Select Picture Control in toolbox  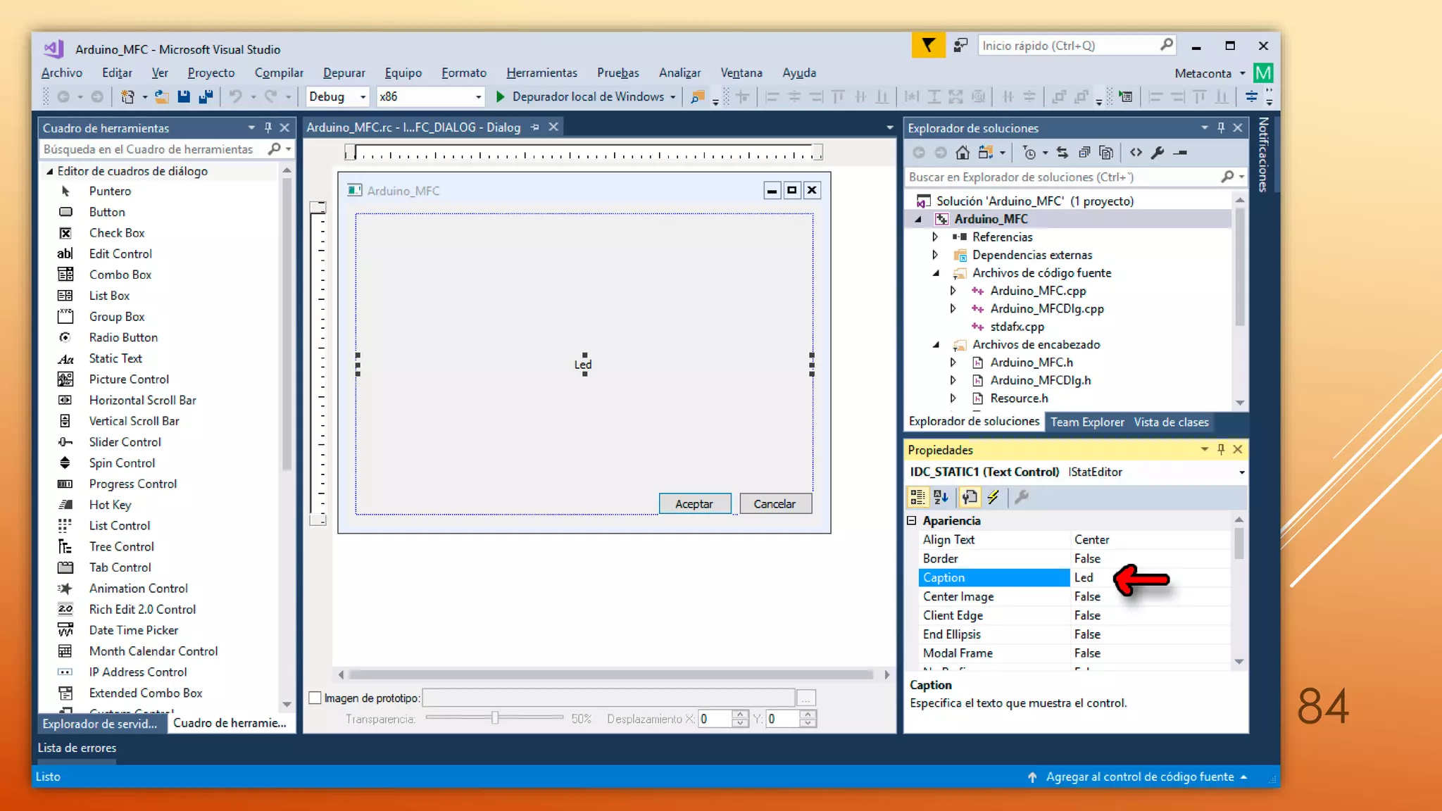click(x=129, y=379)
